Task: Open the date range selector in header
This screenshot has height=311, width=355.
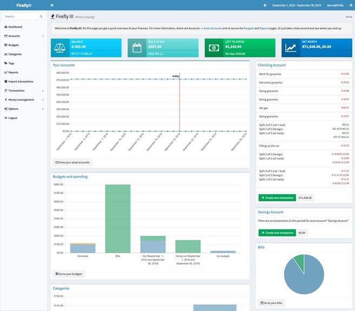Action: pyautogui.click(x=297, y=5)
